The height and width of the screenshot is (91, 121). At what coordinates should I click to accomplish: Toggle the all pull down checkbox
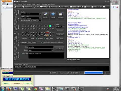point(45,39)
